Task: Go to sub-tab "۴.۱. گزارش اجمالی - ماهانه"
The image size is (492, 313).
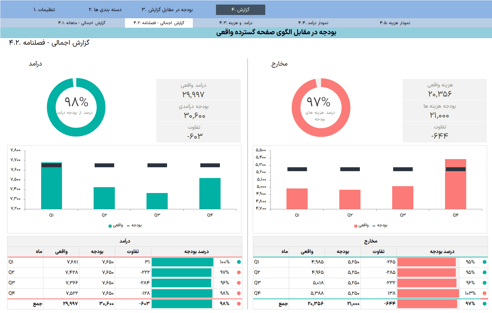Action: point(82,23)
